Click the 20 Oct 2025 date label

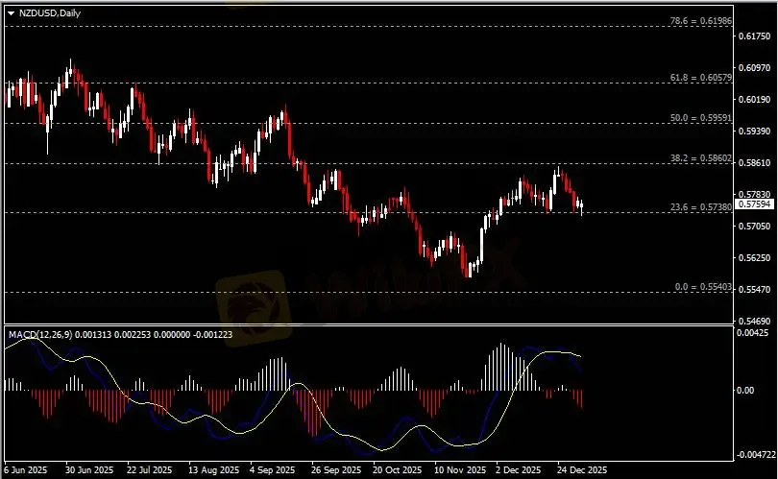397,469
